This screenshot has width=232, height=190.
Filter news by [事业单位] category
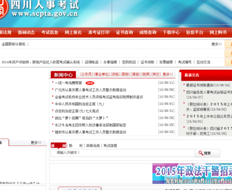(102, 74)
